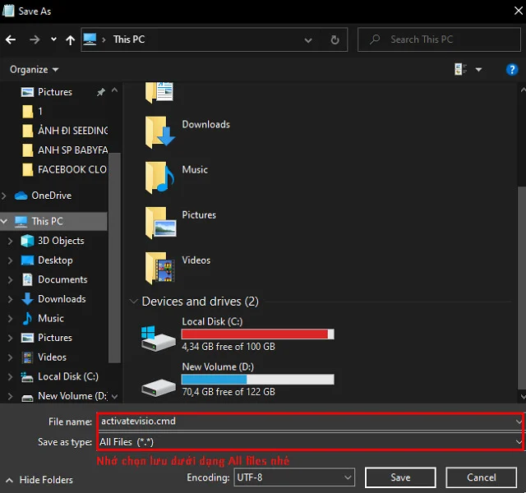Select the Local Disk (C:) drive

click(238, 334)
